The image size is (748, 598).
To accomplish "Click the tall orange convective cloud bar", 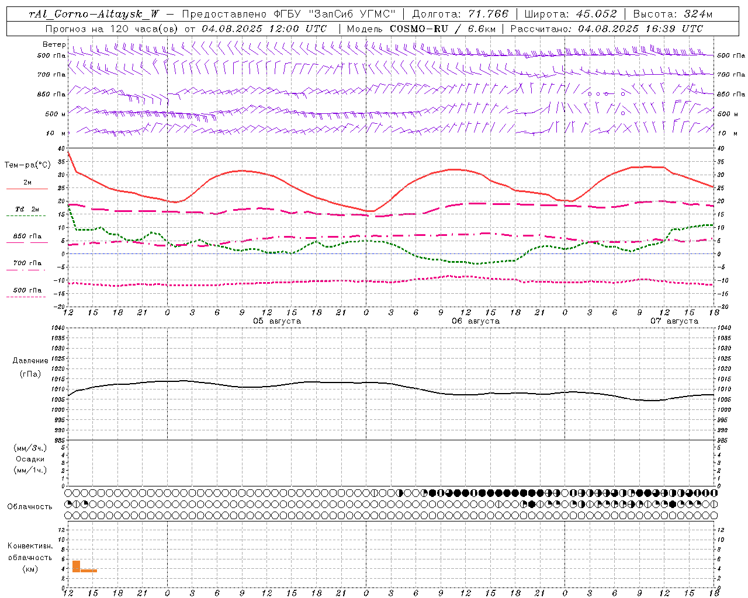I will pyautogui.click(x=76, y=566).
